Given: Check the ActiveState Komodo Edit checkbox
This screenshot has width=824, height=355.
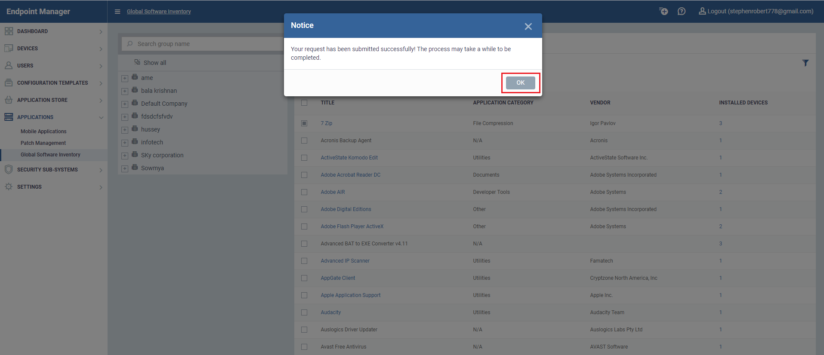Looking at the screenshot, I should coord(304,158).
